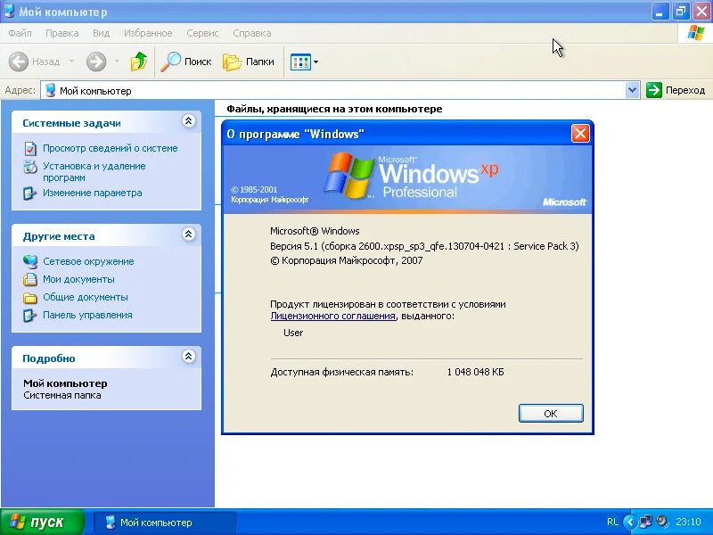Image resolution: width=713 pixels, height=535 pixels.
Task: Click the 'Системная папка' details text
Action: click(x=62, y=395)
